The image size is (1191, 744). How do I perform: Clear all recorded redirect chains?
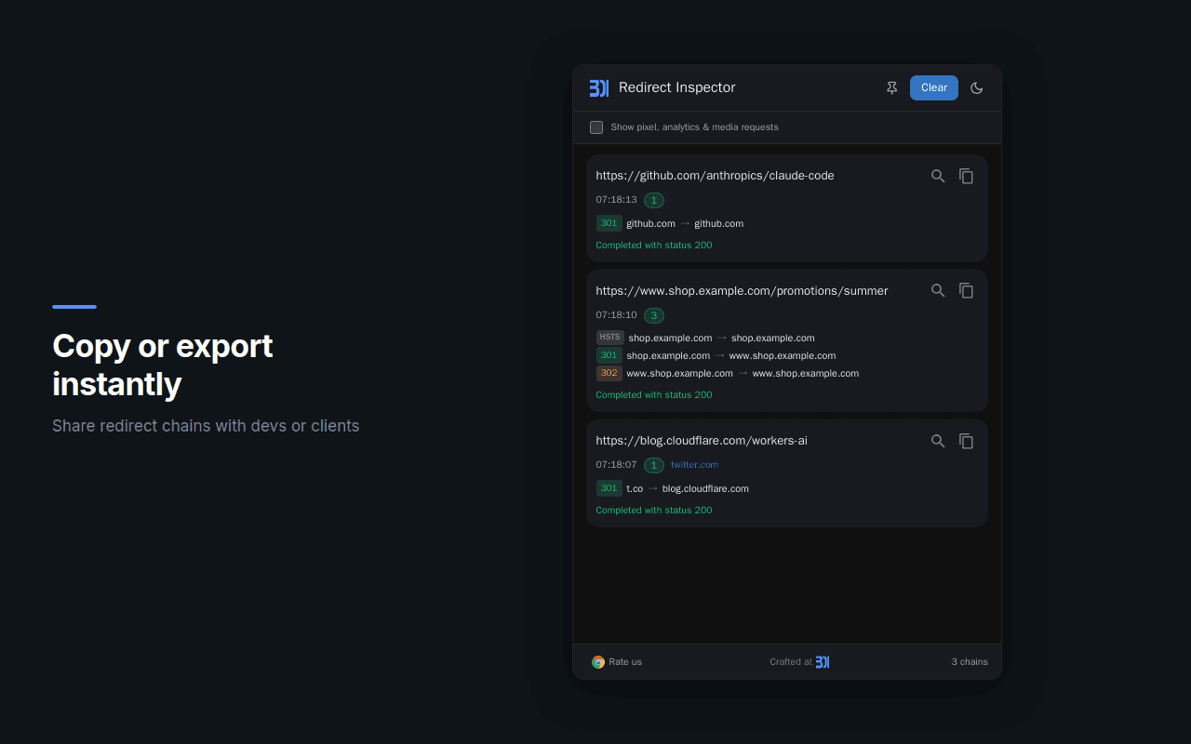(933, 87)
